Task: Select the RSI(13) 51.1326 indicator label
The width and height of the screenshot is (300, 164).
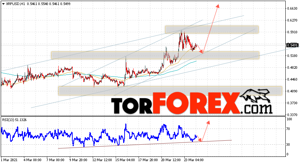Action: coord(14,120)
